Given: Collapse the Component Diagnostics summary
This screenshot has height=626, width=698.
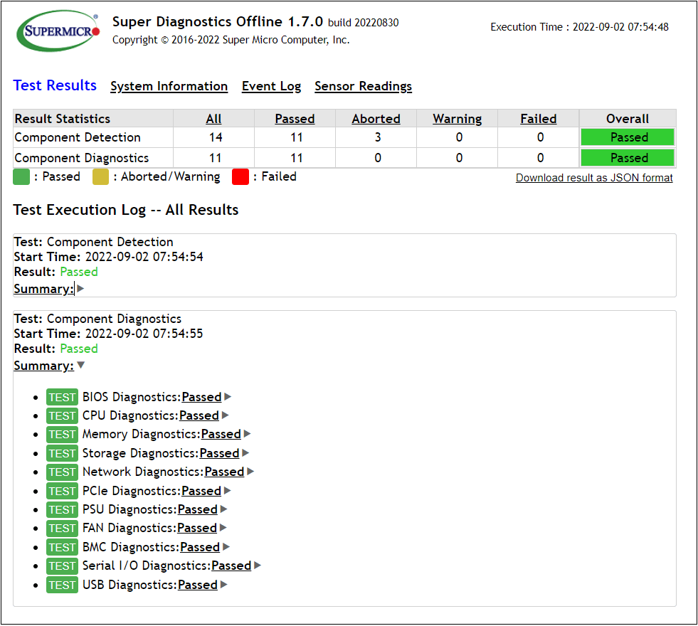Looking at the screenshot, I should coord(80,366).
